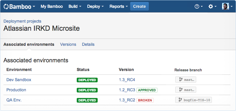Screen dimensions: 236x111
Task: Click the Create button
Action: pos(140,6)
